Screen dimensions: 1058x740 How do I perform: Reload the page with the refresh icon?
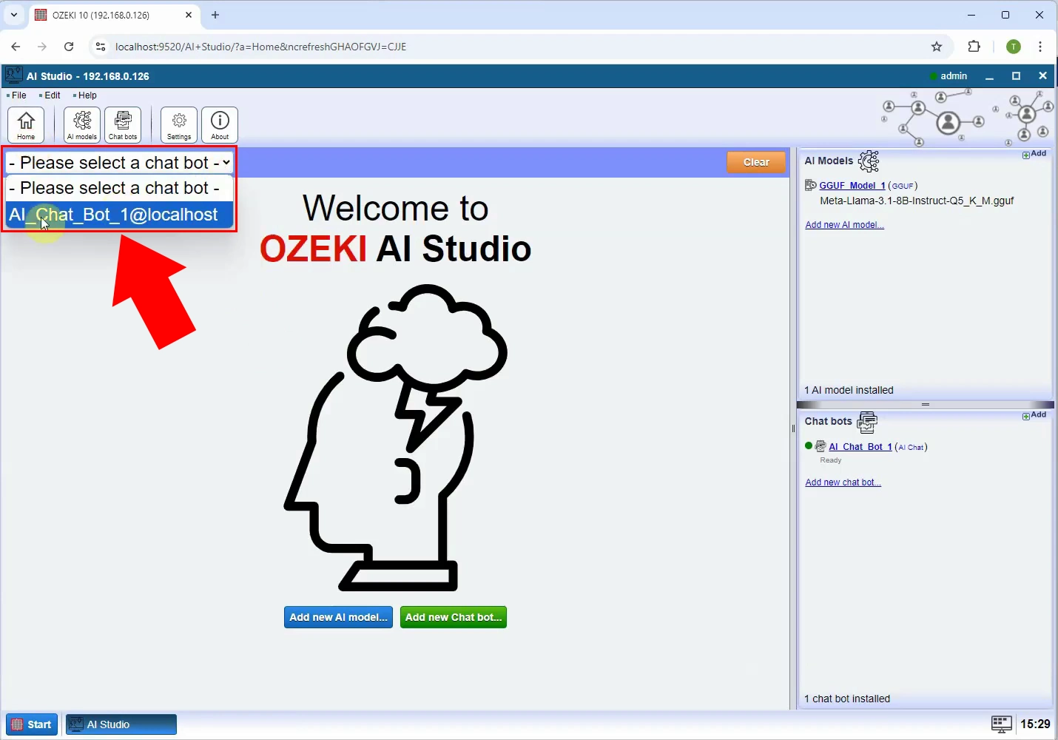pyautogui.click(x=69, y=47)
